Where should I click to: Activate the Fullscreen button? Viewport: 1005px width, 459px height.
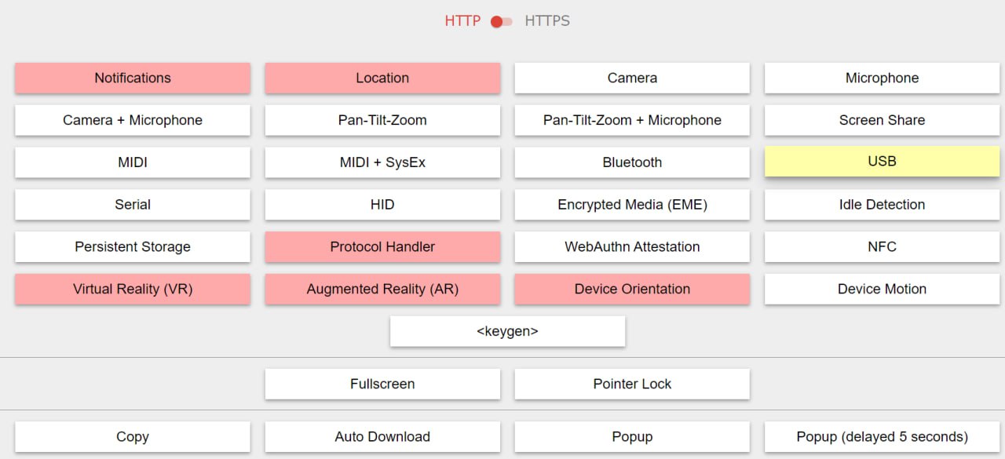pyautogui.click(x=382, y=384)
